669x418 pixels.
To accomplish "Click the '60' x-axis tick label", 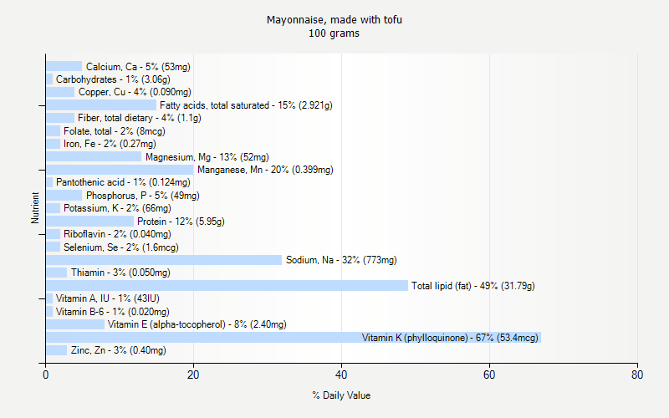I will tap(489, 375).
